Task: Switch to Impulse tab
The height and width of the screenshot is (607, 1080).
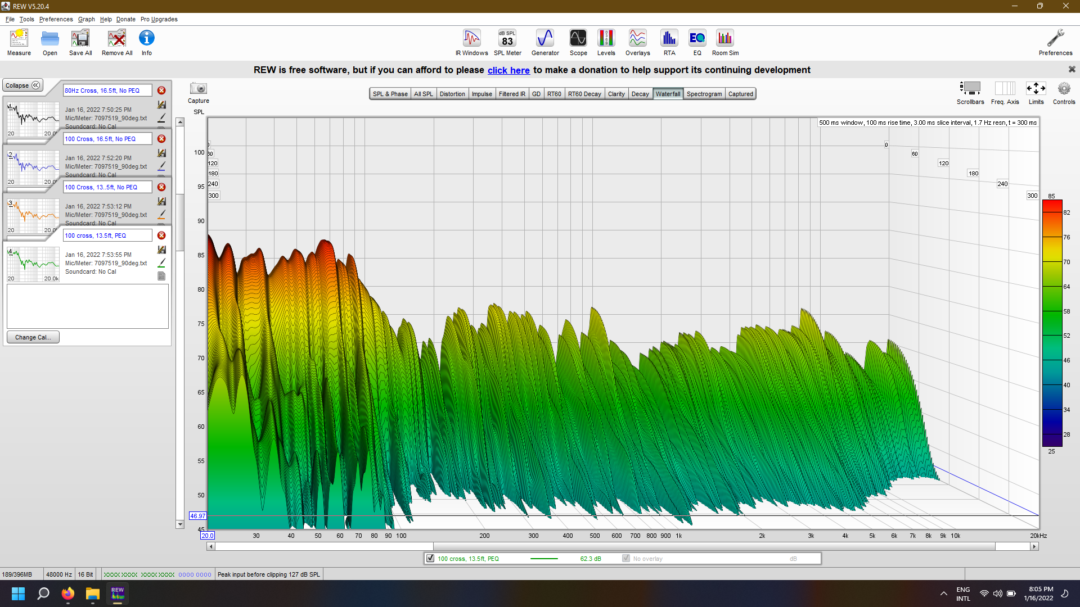Action: [481, 94]
